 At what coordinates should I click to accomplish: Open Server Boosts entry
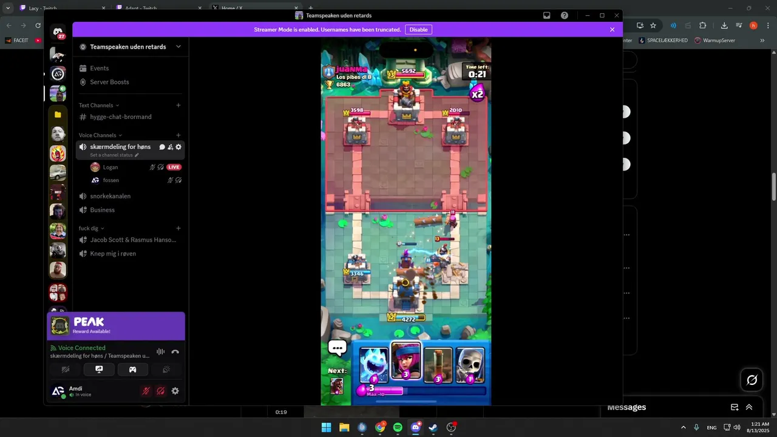109,82
